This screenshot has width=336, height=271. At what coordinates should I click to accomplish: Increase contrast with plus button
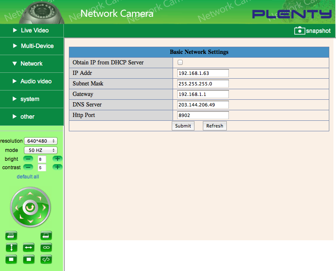[58, 167]
